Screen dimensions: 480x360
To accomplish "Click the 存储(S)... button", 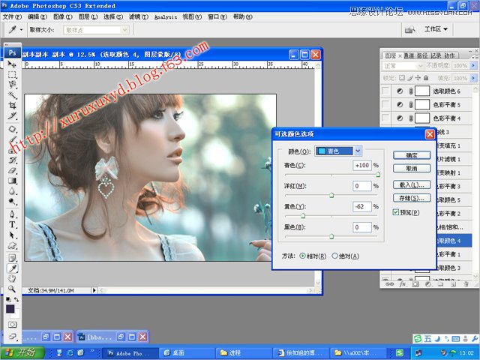I will (412, 198).
